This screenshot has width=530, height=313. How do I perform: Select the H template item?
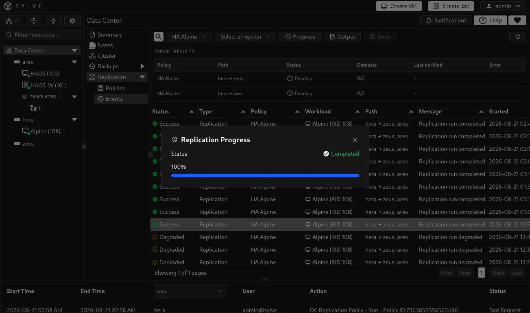point(37,108)
